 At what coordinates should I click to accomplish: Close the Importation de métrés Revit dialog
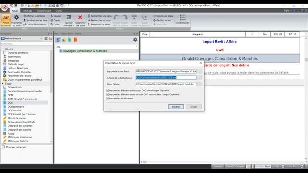coord(201,63)
